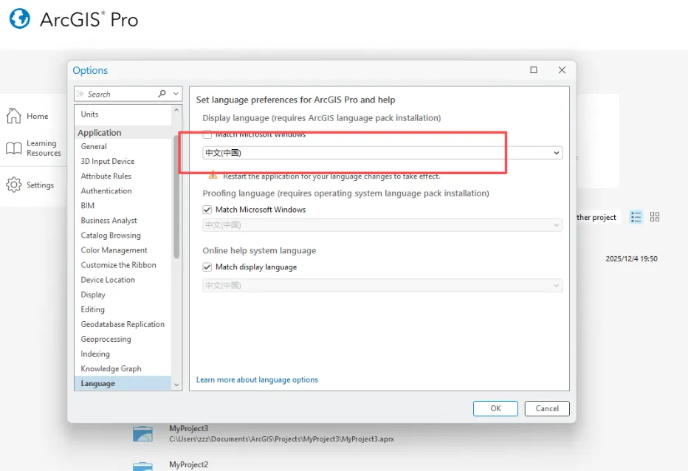
Task: Open the MyProject2 recent project
Action: click(x=189, y=464)
